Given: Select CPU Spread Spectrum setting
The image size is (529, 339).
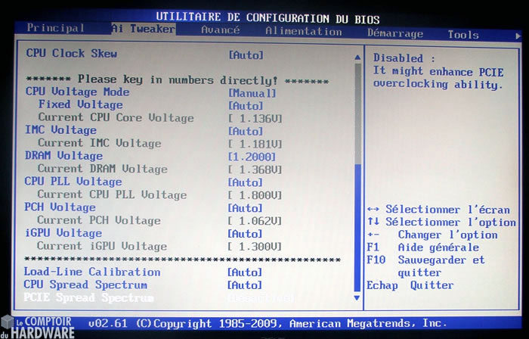Looking at the screenshot, I should click(85, 285).
